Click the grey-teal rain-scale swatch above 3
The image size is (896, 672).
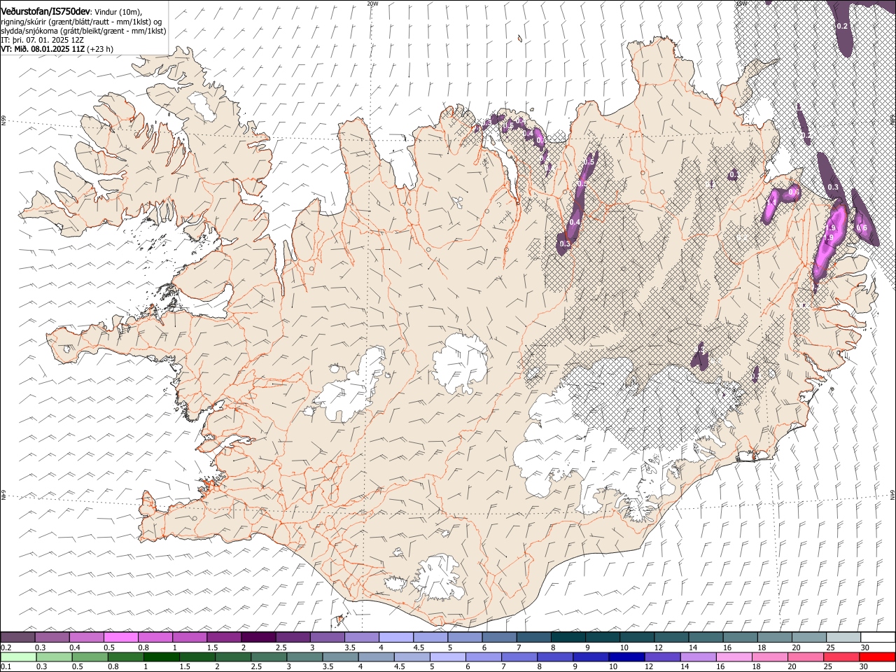pyautogui.click(x=304, y=657)
